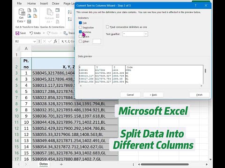Viewport: 225px width, 168px height.
Task: Click the wizard Cancel button
Action: (130, 95)
